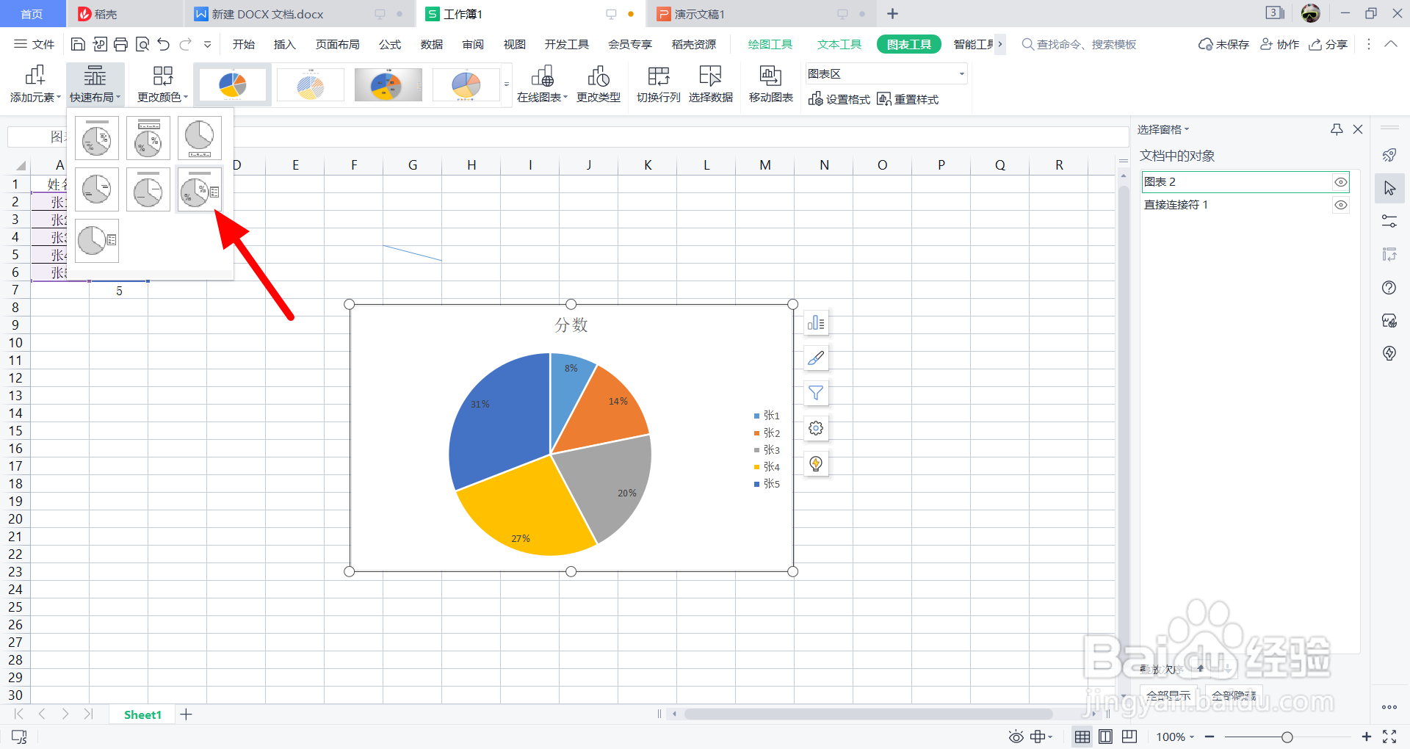1410x749 pixels.
Task: Click chart elements button beside chart
Action: tap(816, 323)
